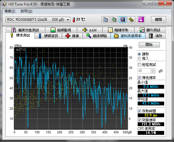Switch to the 健康 tab

(72, 36)
